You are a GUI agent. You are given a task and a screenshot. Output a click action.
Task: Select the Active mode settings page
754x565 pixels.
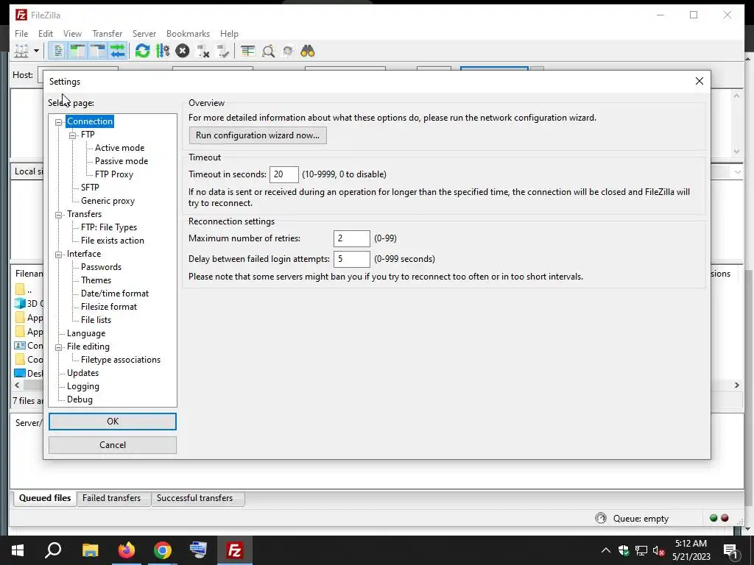(120, 147)
